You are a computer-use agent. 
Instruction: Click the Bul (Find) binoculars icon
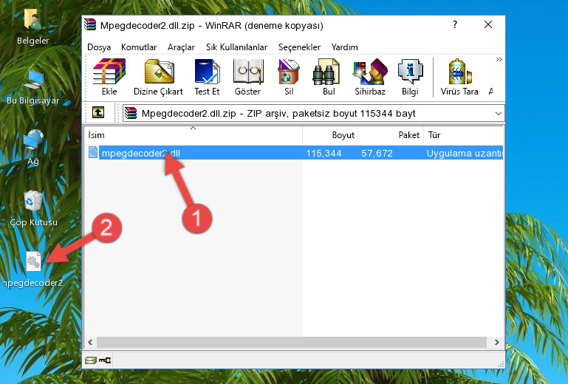pos(328,77)
